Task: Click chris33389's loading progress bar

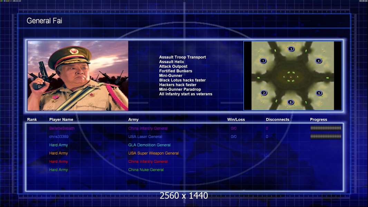Action: 326,136
